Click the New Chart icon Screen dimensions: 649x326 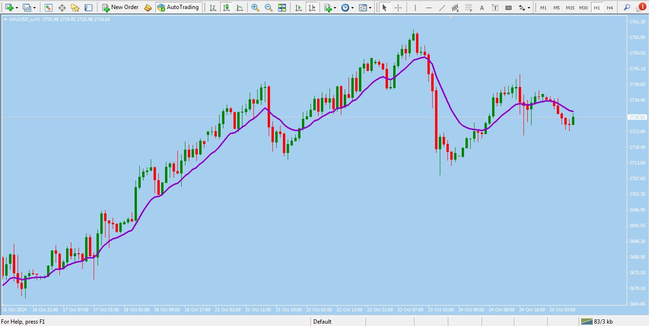pyautogui.click(x=9, y=8)
